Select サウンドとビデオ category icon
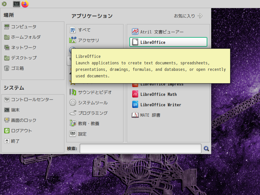Screen dimensions: 260x195 [x=72, y=92]
